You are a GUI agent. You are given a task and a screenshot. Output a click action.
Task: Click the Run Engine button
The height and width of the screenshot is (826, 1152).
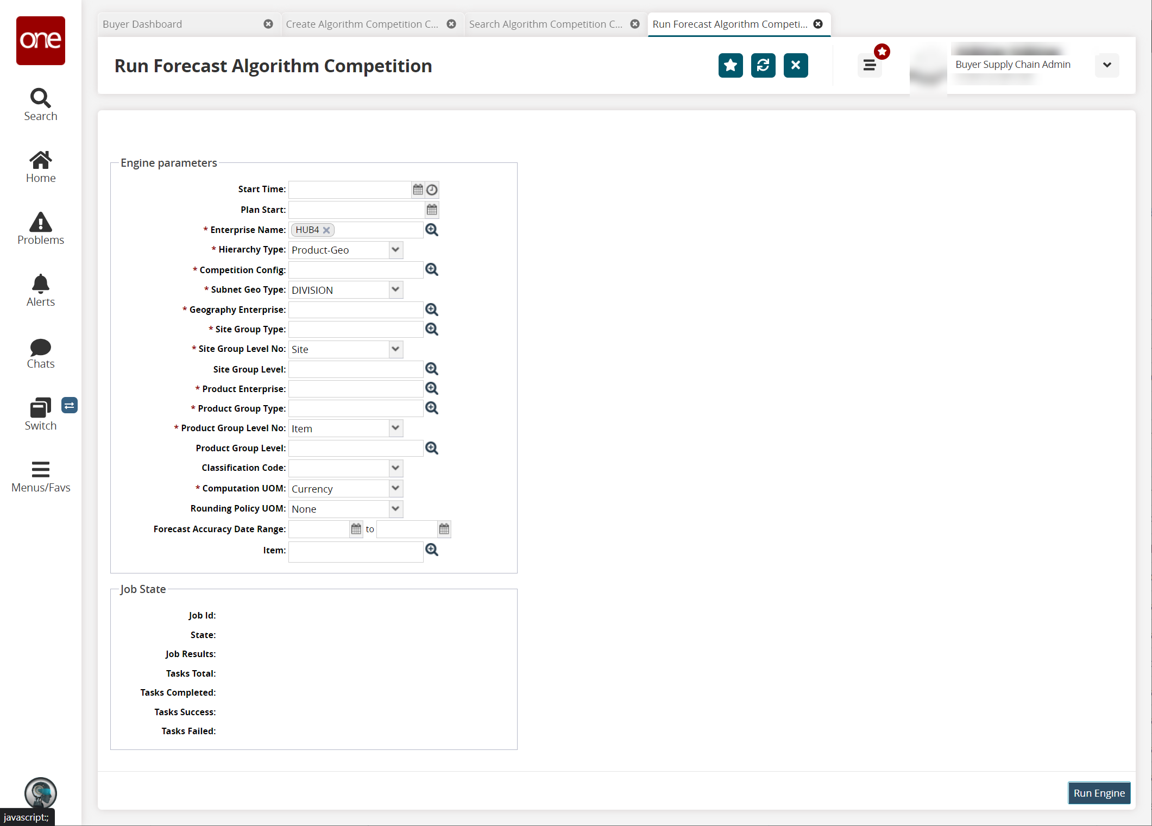click(x=1099, y=793)
